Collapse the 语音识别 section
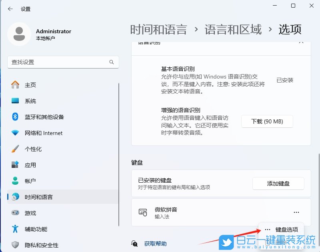Image resolution: width=320 pixels, height=252 pixels. click(x=302, y=43)
